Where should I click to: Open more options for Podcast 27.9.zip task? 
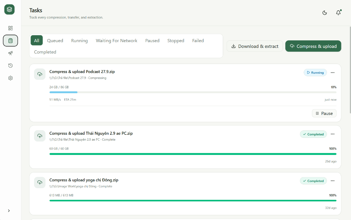pos(332,73)
